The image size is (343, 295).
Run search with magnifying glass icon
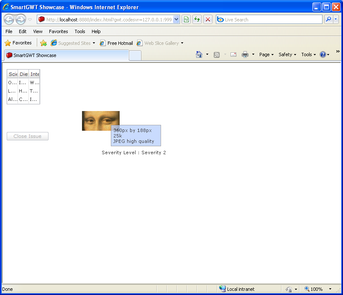click(x=328, y=20)
